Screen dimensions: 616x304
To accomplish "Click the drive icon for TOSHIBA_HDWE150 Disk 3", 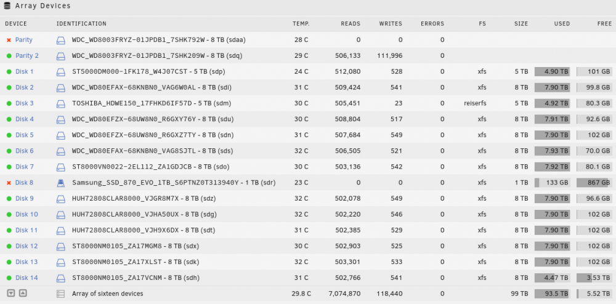I will coord(60,103).
